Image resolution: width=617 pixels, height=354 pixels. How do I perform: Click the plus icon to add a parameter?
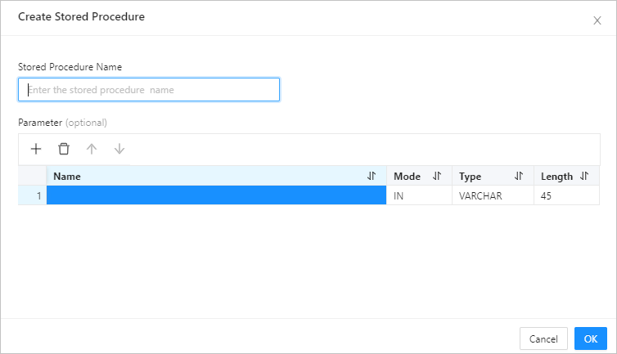36,149
